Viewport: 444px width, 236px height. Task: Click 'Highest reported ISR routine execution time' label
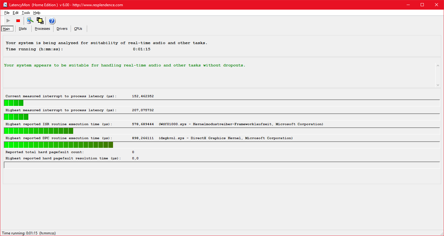click(59, 124)
